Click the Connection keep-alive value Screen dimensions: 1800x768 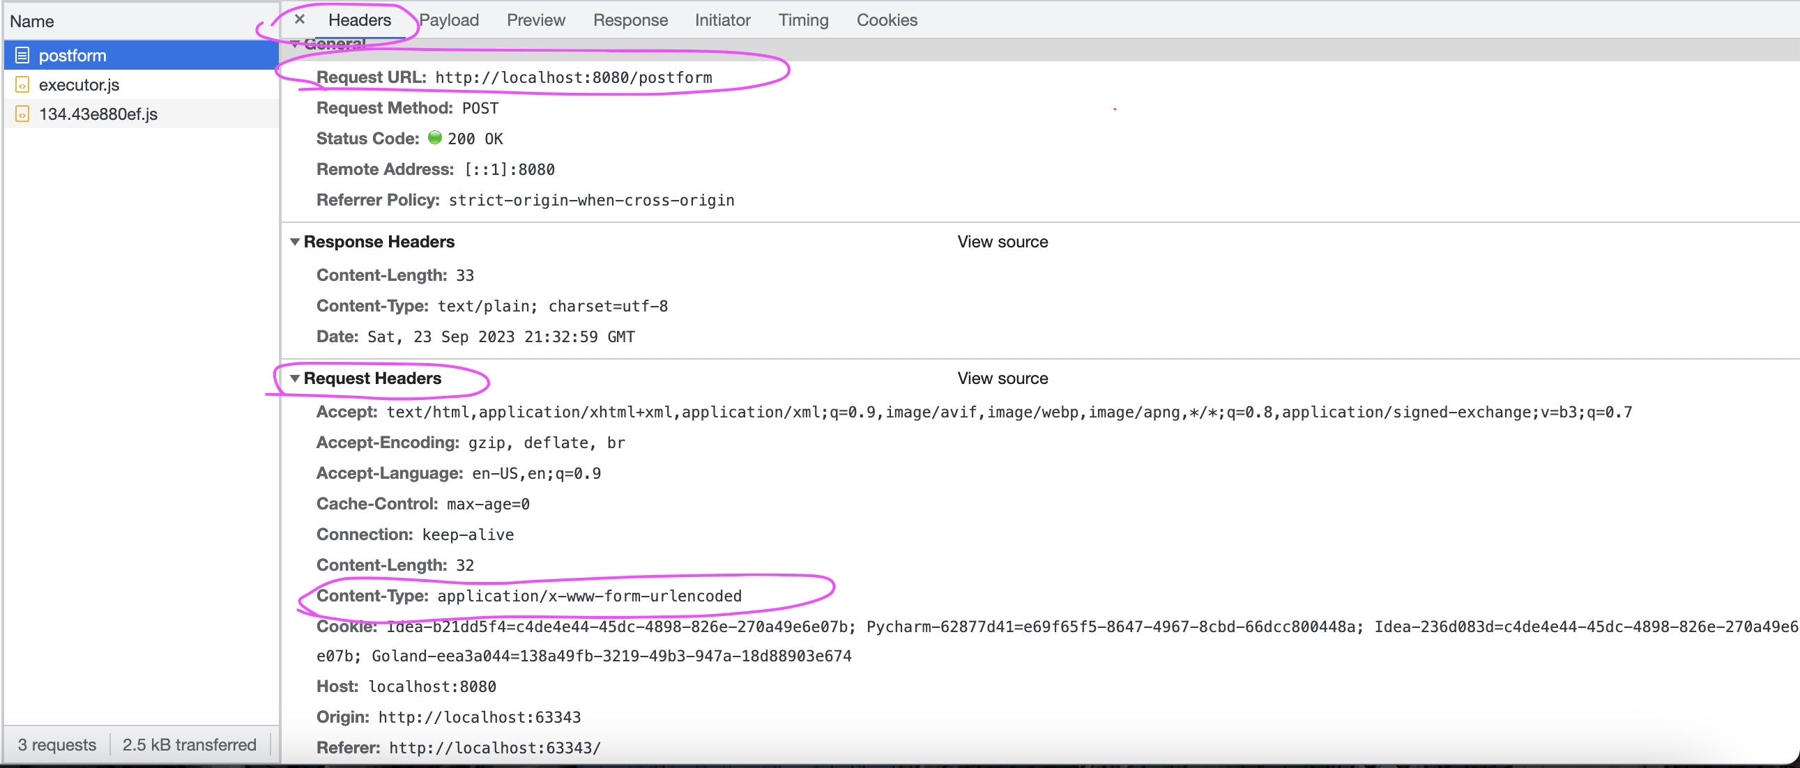coord(468,535)
